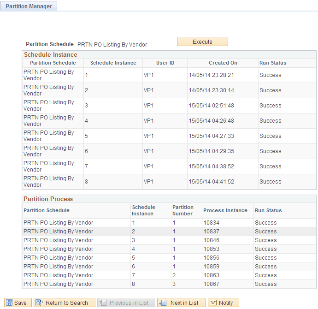This screenshot has height=309, width=318.
Task: Click the Next in List arrow icon
Action: coord(163,303)
